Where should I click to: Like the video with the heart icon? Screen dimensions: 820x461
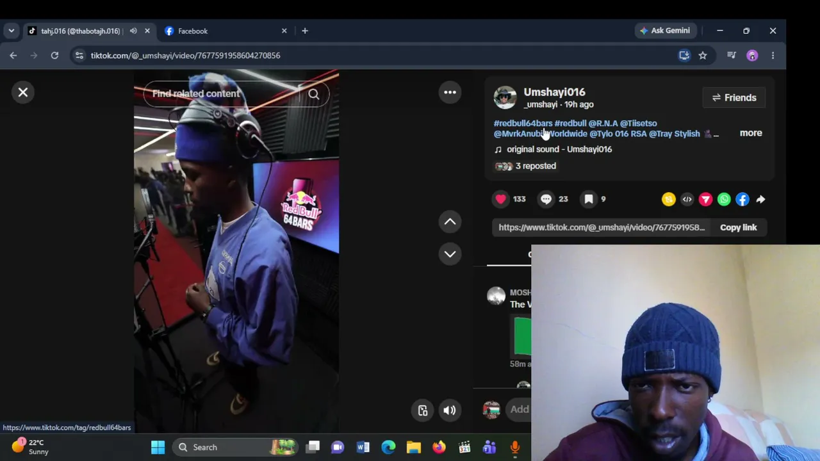pos(500,199)
